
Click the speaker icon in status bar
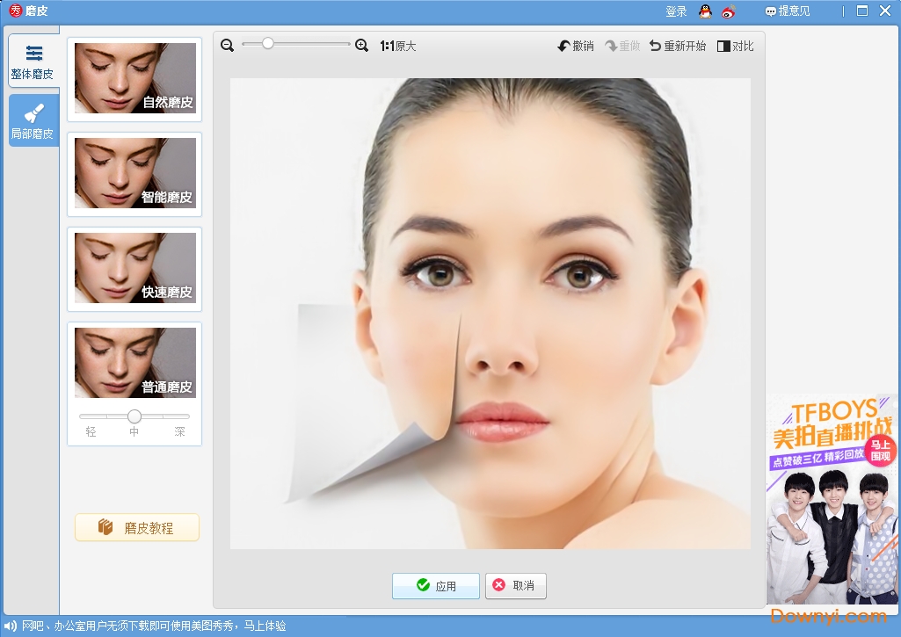pos(11,626)
